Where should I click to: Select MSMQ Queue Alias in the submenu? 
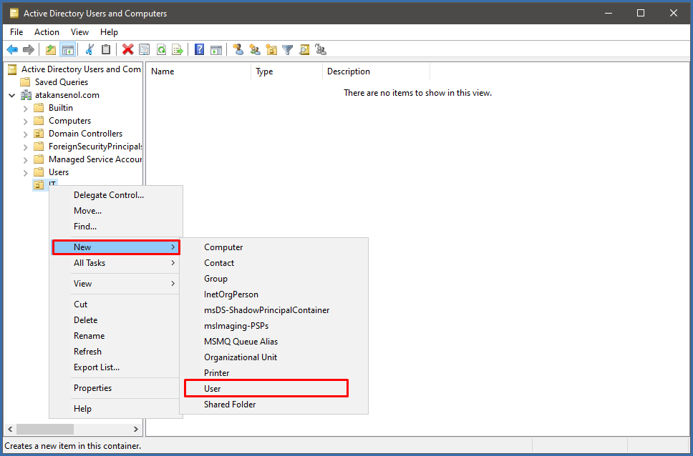[x=274, y=342]
